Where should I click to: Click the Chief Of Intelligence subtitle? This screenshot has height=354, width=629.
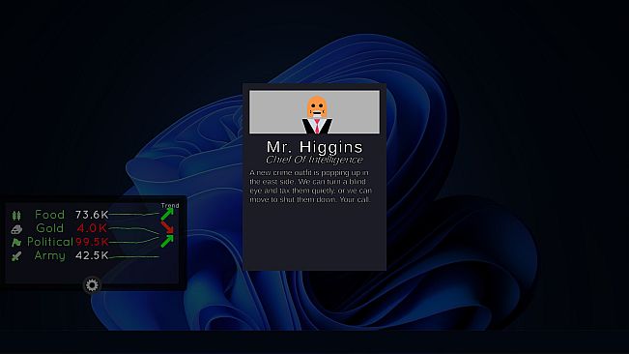point(315,160)
